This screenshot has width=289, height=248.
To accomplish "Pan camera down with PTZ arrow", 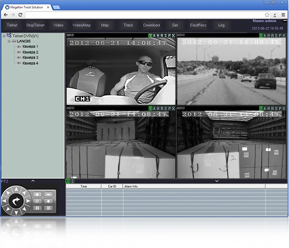I will [16, 212].
